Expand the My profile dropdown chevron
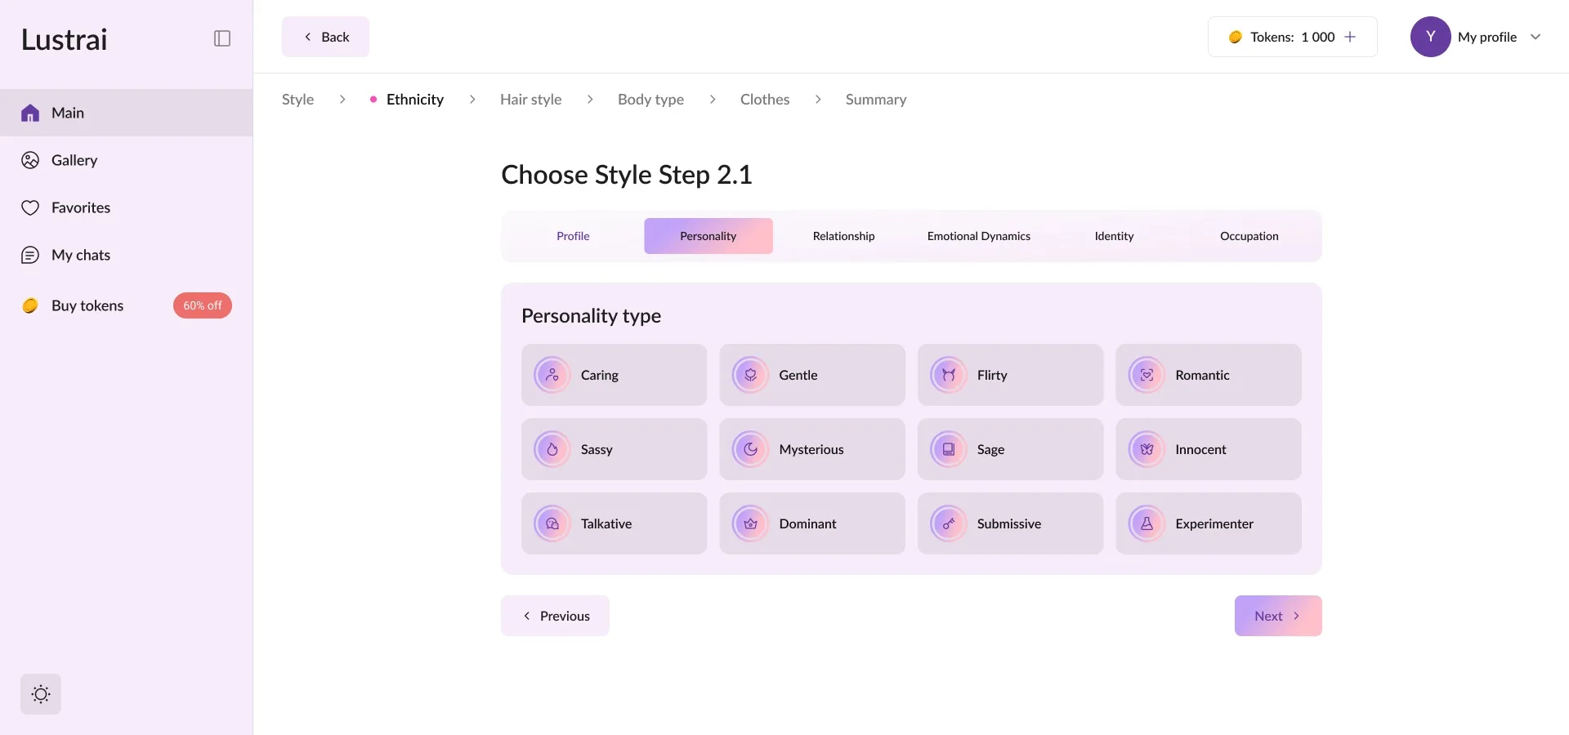 point(1535,37)
